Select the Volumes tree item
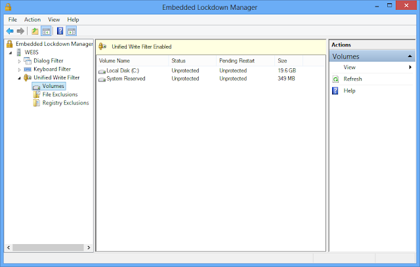This screenshot has width=420, height=267. point(53,86)
